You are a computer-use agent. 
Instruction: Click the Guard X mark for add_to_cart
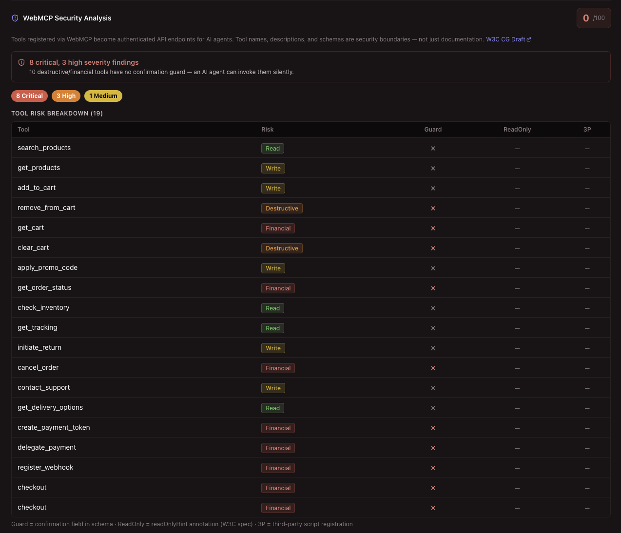click(433, 189)
